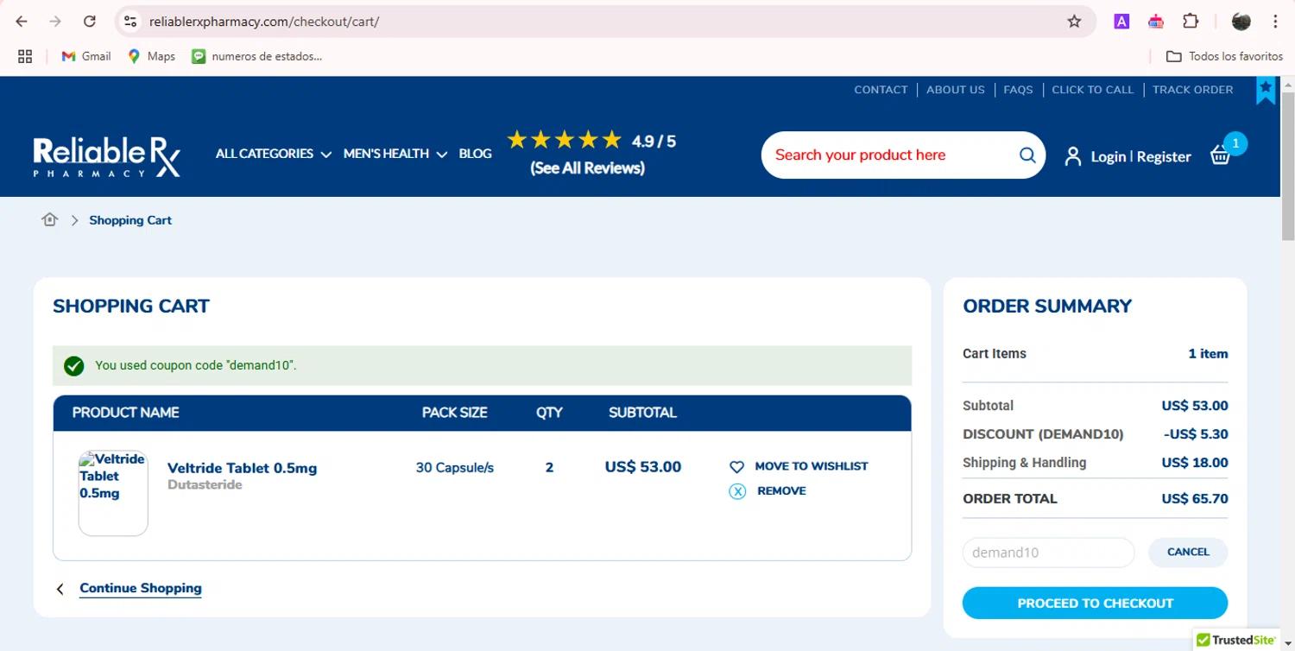Move Veltride to wishlist

pyautogui.click(x=811, y=466)
